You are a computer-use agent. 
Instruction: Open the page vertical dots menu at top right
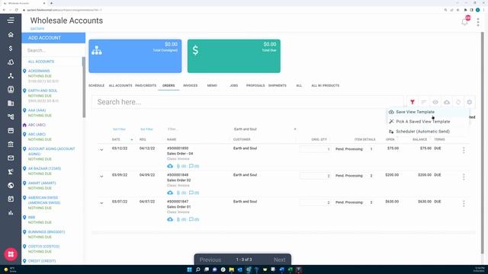click(x=478, y=22)
